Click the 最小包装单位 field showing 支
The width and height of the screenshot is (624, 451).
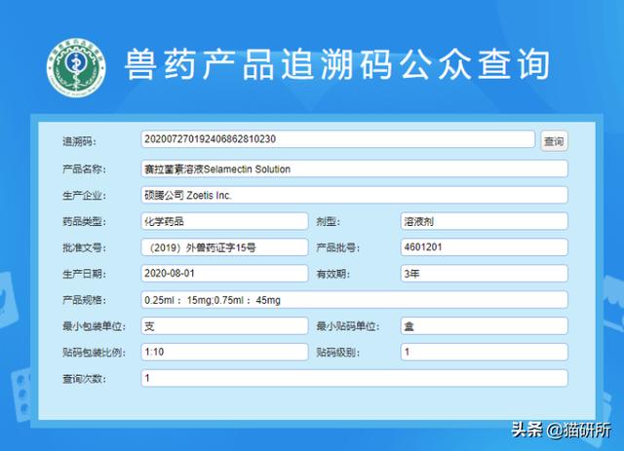tap(224, 326)
